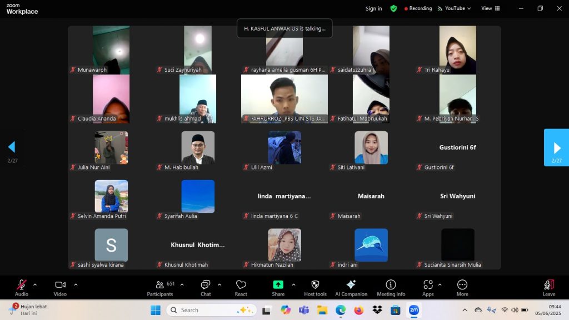The image size is (569, 320).
Task: Launch AI Companion
Action: (x=351, y=287)
